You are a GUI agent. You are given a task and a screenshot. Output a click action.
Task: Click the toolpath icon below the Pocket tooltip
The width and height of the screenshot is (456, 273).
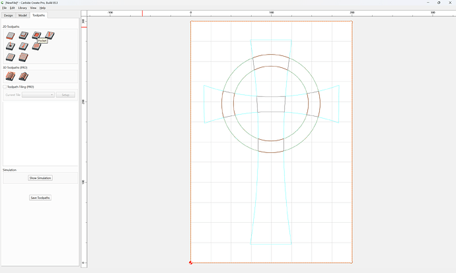point(36,46)
